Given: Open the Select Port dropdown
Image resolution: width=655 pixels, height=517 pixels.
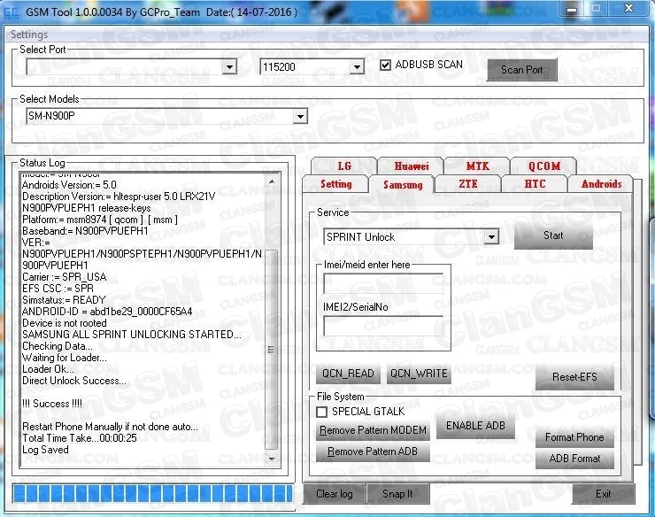Looking at the screenshot, I should coord(229,67).
